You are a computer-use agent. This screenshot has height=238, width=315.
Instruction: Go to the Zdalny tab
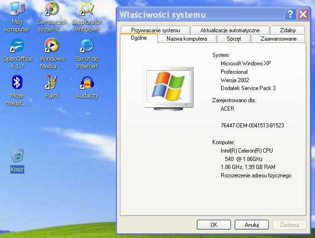tap(287, 30)
